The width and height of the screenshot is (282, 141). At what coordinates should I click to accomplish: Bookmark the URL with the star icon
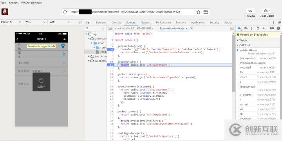pos(198,12)
